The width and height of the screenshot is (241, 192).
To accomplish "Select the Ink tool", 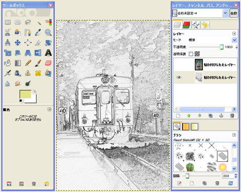I will click(x=18, y=73).
